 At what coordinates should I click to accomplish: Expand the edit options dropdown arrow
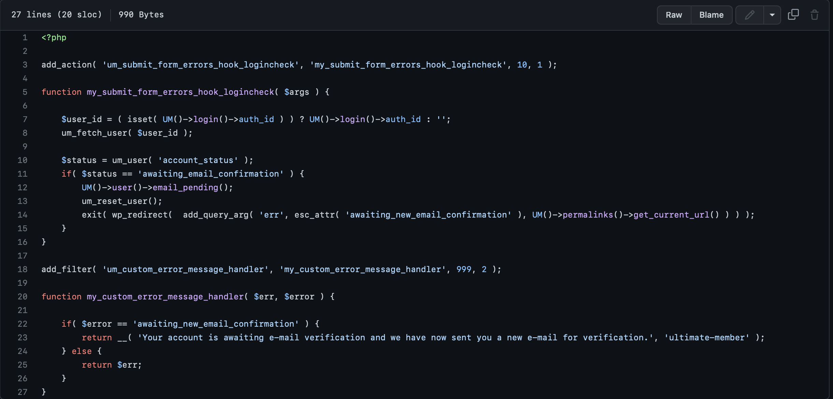(x=772, y=15)
